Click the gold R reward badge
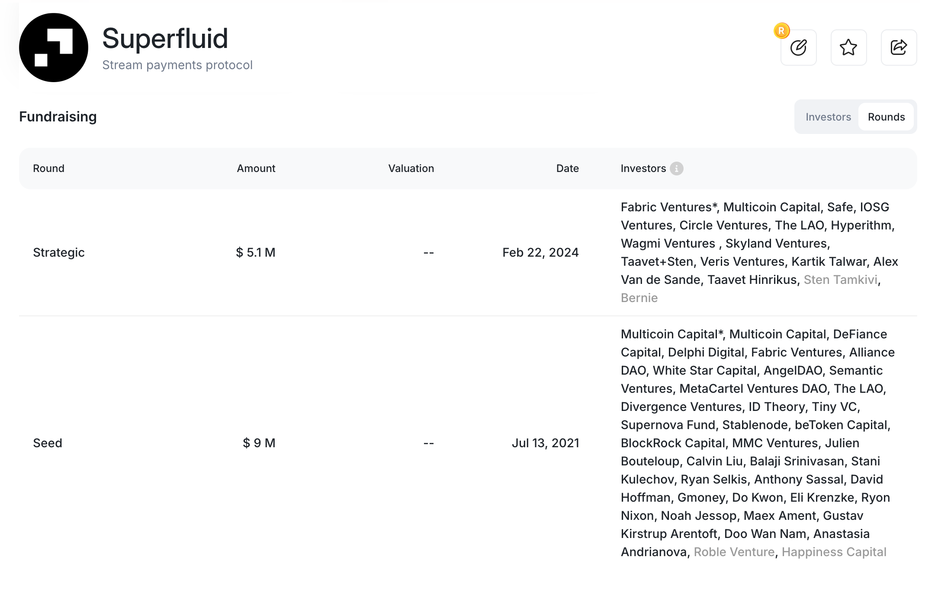The width and height of the screenshot is (938, 592). [x=781, y=31]
